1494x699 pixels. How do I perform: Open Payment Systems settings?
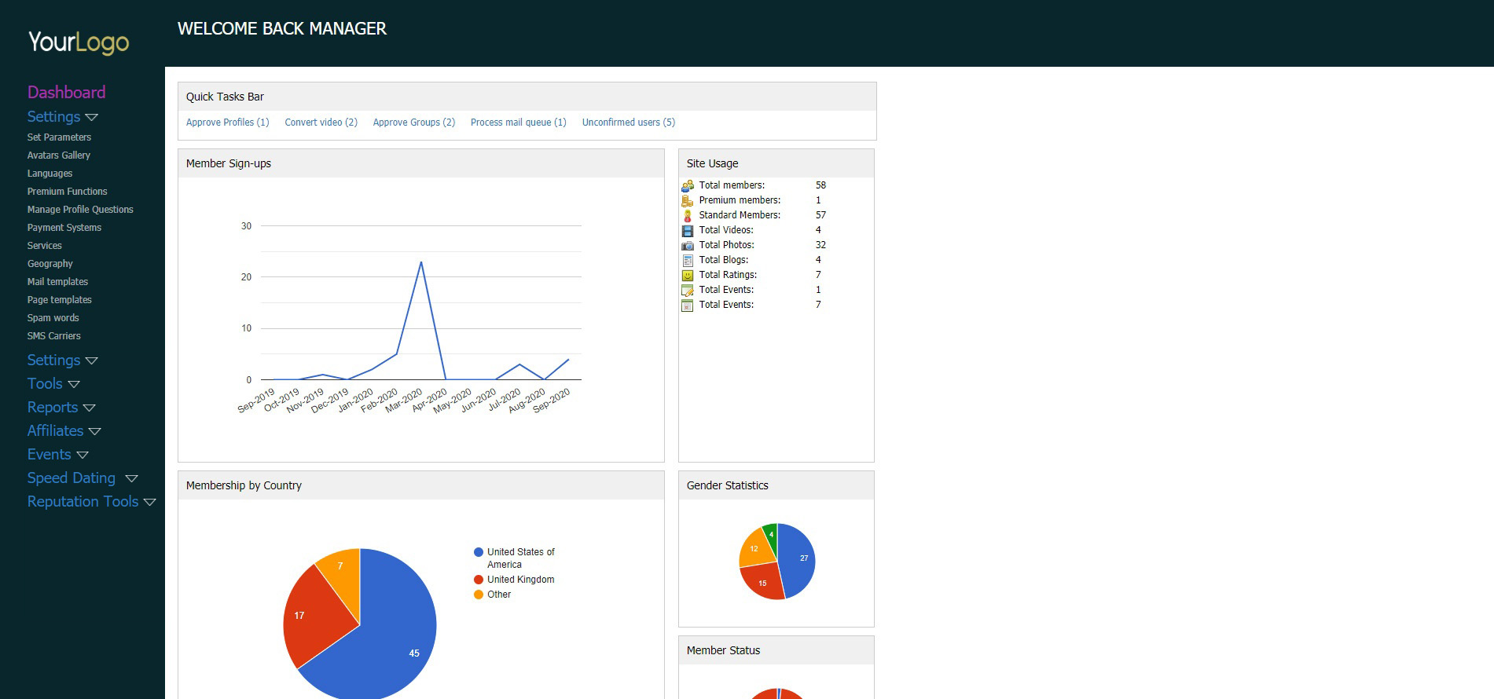[x=64, y=228]
